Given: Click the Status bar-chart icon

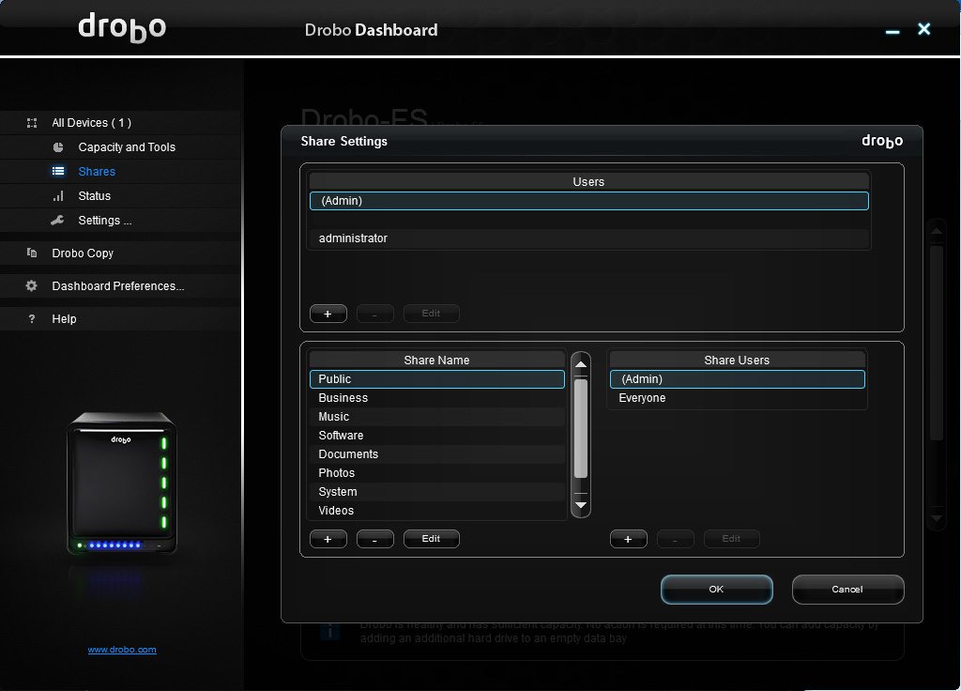Looking at the screenshot, I should 58,196.
